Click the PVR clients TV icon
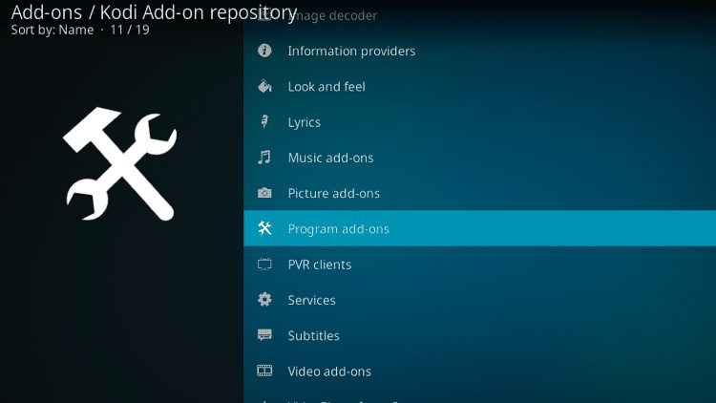The height and width of the screenshot is (403, 716). click(x=265, y=265)
